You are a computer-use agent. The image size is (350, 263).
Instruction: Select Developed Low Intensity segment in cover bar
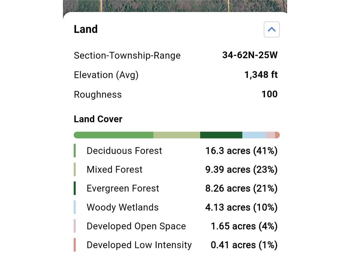[x=277, y=135]
